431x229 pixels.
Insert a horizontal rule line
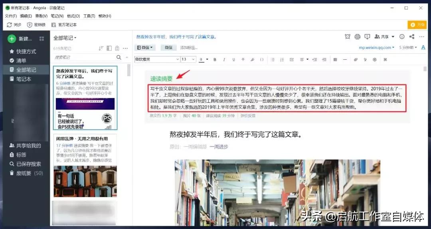pyautogui.click(x=345, y=59)
